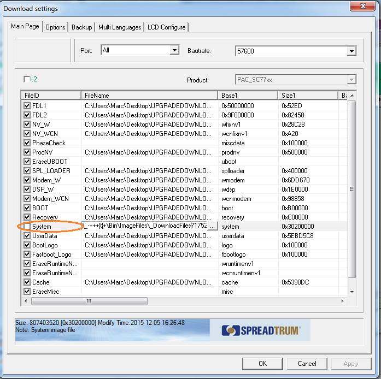
Task: Uncheck the FDL2 file checkbox
Action: (x=27, y=115)
